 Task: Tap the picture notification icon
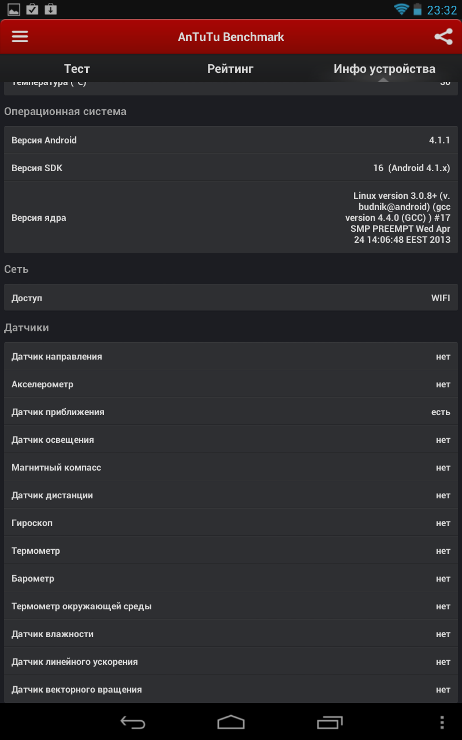point(14,9)
